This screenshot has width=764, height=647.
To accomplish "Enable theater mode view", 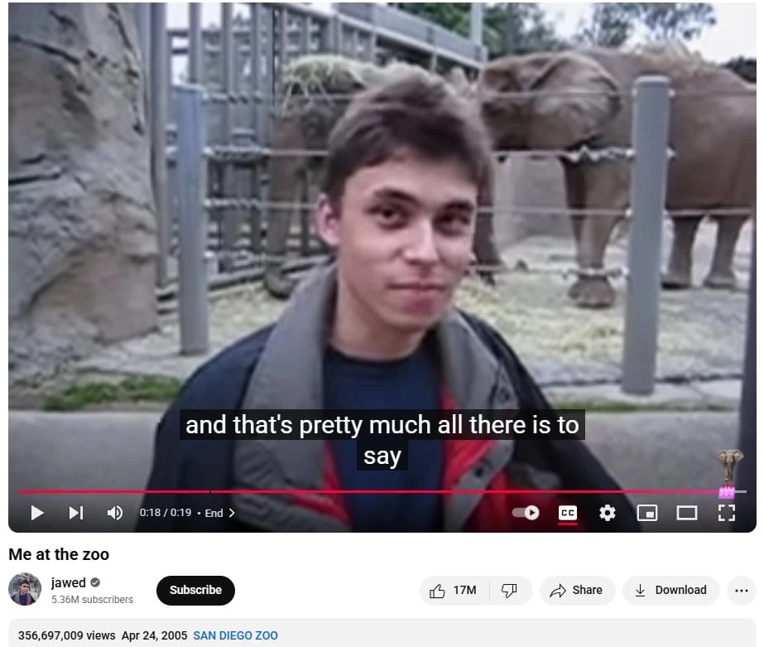I will tap(686, 513).
